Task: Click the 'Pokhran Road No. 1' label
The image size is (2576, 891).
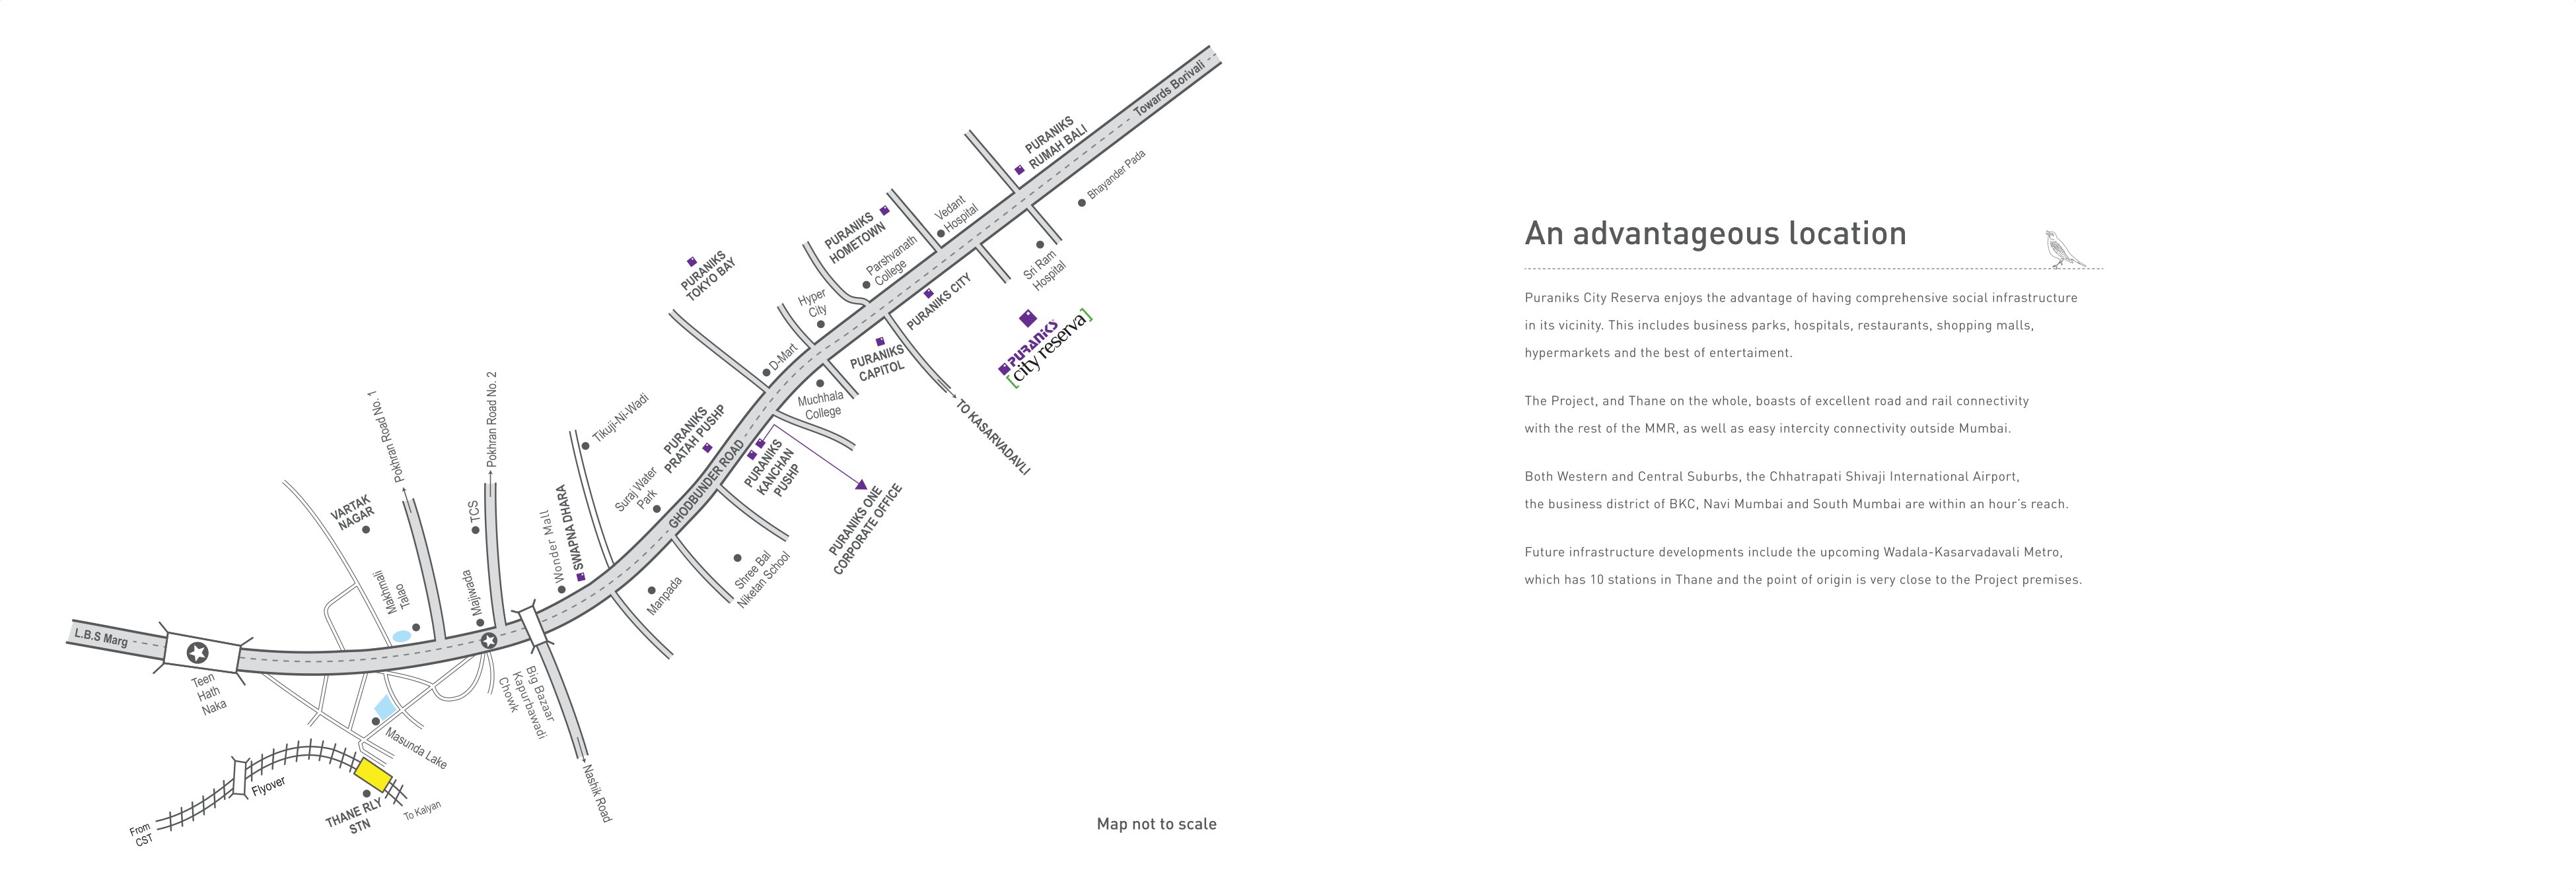Action: click(x=387, y=436)
